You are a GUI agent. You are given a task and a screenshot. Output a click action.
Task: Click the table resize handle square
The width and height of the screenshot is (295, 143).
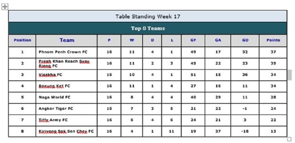[x=289, y=139]
